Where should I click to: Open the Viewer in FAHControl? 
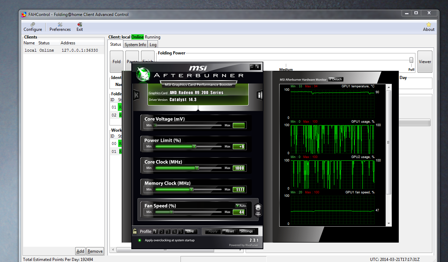(425, 62)
